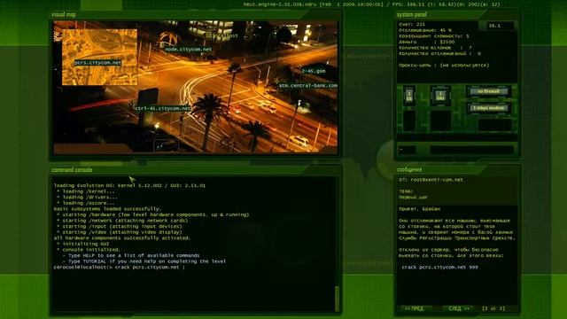Image resolution: width=567 pixels, height=319 pixels.
Task: Click the 'Счет: 225' score line
Action: [x=412, y=25]
